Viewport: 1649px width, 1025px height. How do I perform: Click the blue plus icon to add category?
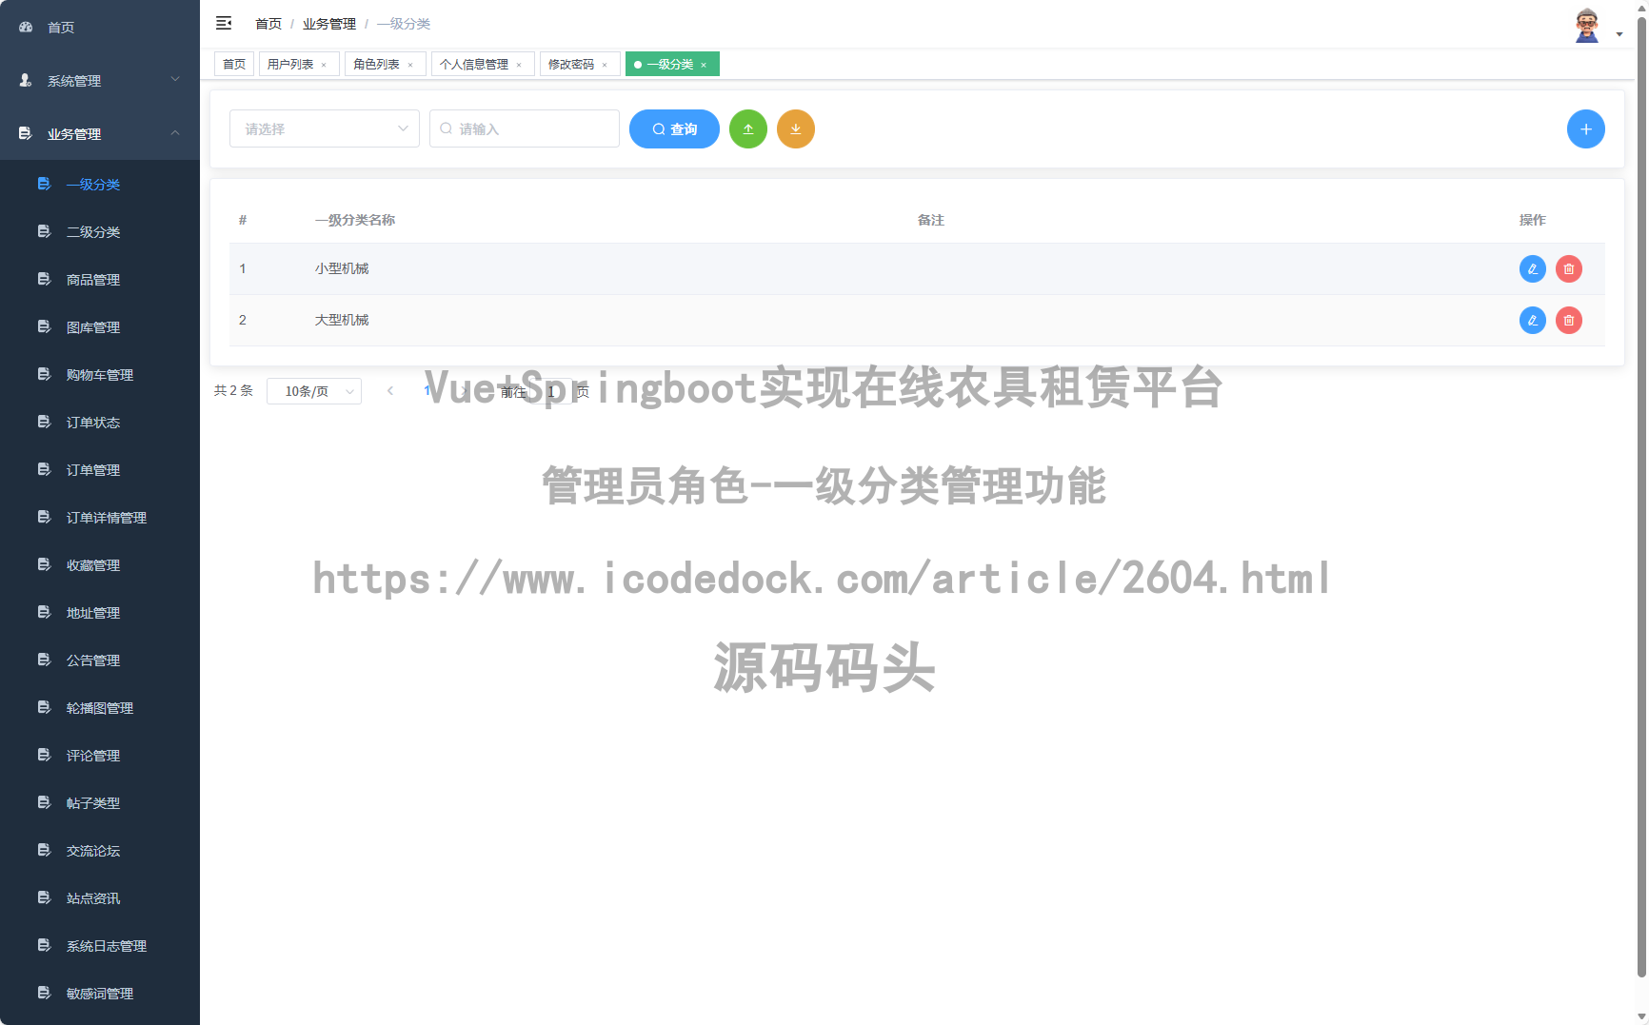(x=1586, y=128)
